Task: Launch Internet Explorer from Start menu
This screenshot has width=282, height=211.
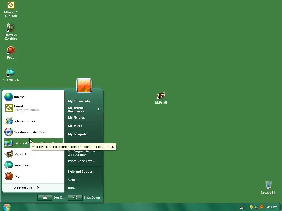Action: click(x=33, y=121)
